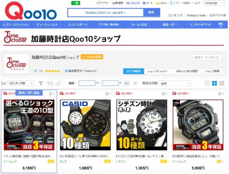This screenshot has height=174, width=229.
Task: Select the large grid view icon
Action: tap(214, 83)
